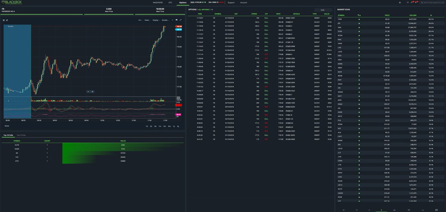
Task: Click the options filter input box
Action: pyautogui.click(x=323, y=10)
